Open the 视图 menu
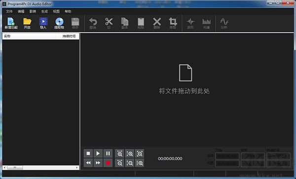 pos(56,11)
